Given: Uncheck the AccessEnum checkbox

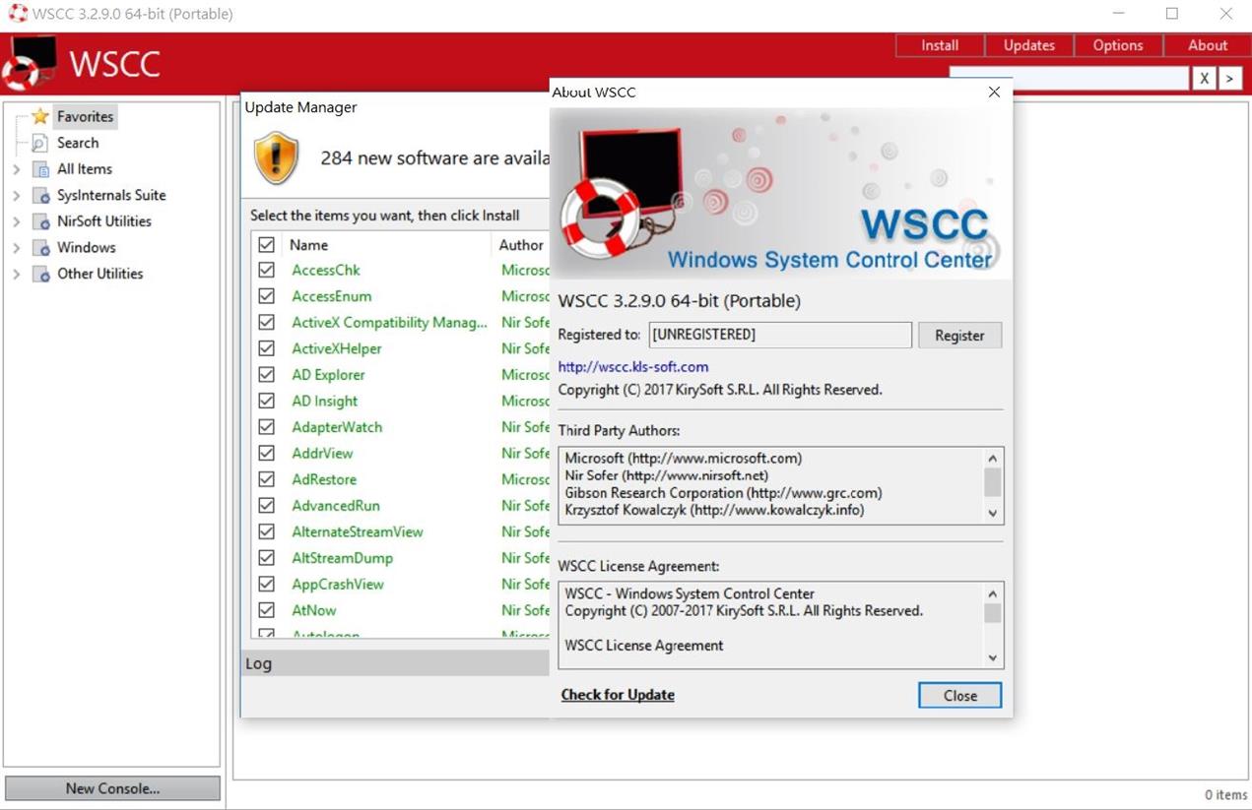Looking at the screenshot, I should pos(266,296).
